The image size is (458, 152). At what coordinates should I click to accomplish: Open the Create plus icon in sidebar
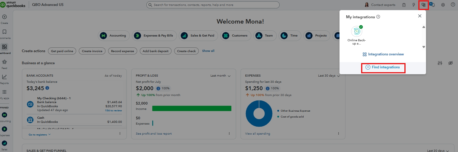[x=4, y=17]
